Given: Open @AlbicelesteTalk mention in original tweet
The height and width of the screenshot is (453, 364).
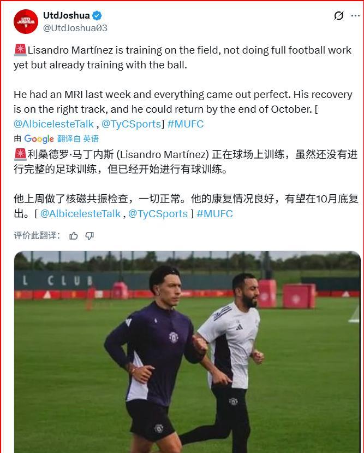Looking at the screenshot, I should [53, 124].
